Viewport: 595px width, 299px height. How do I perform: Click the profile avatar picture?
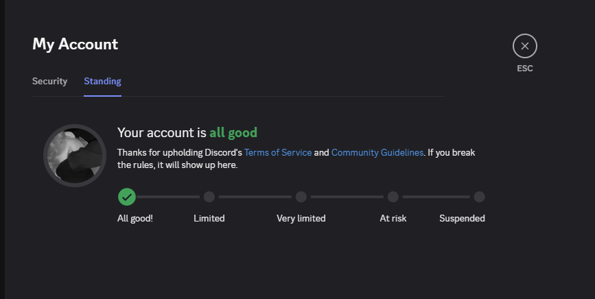point(75,156)
